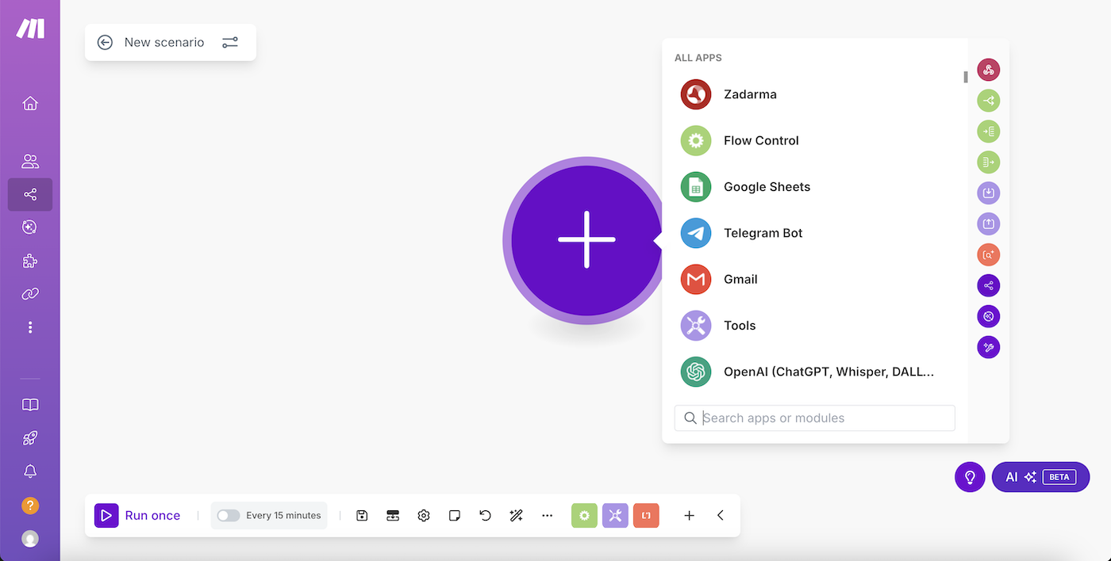Click the save scenario floppy disk icon
Image resolution: width=1111 pixels, height=561 pixels.
pos(362,516)
